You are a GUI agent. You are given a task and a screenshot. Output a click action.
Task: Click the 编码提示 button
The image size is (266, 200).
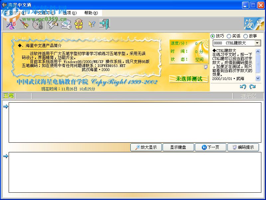243,147
